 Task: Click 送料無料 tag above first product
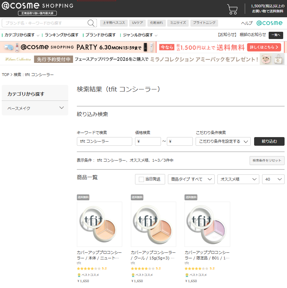[83, 197]
